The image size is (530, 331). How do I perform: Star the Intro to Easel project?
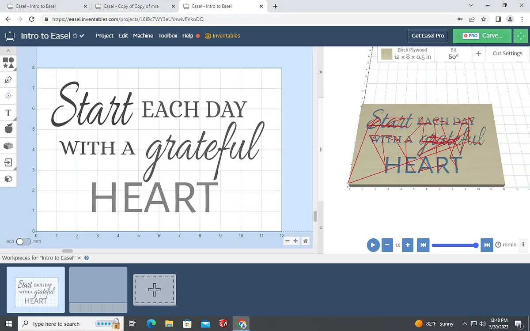coord(75,36)
